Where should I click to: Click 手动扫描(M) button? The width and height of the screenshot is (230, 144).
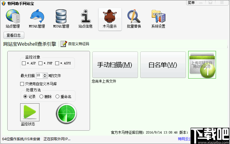coord(115,65)
